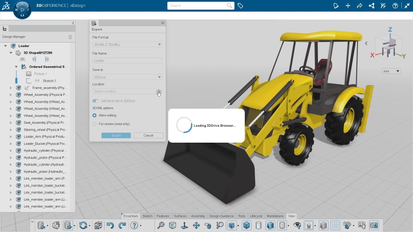Click the XYZ view orientation cube
Image resolution: width=413 pixels, height=232 pixels.
389,47
